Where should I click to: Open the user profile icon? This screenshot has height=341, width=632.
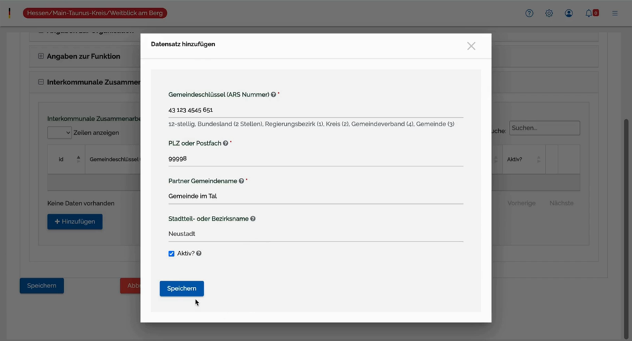pos(568,13)
